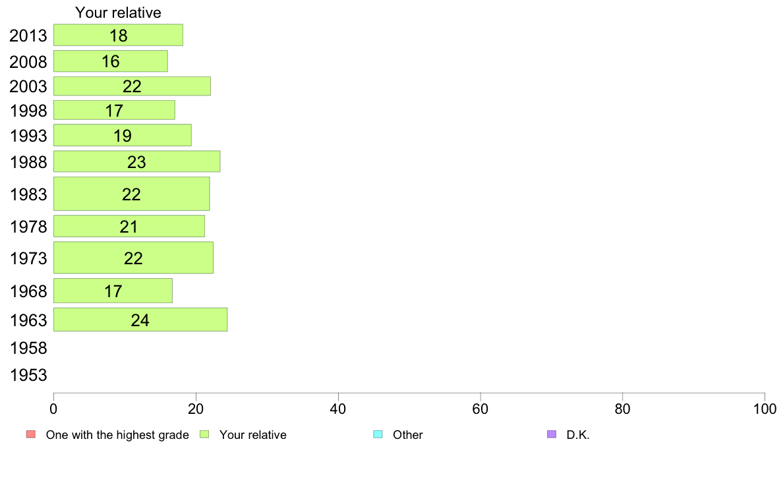The image size is (783, 485).
Task: Click the 'One with the highest grade' legend text
Action: (117, 434)
